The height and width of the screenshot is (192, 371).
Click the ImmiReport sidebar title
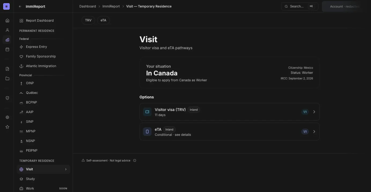(x=35, y=6)
